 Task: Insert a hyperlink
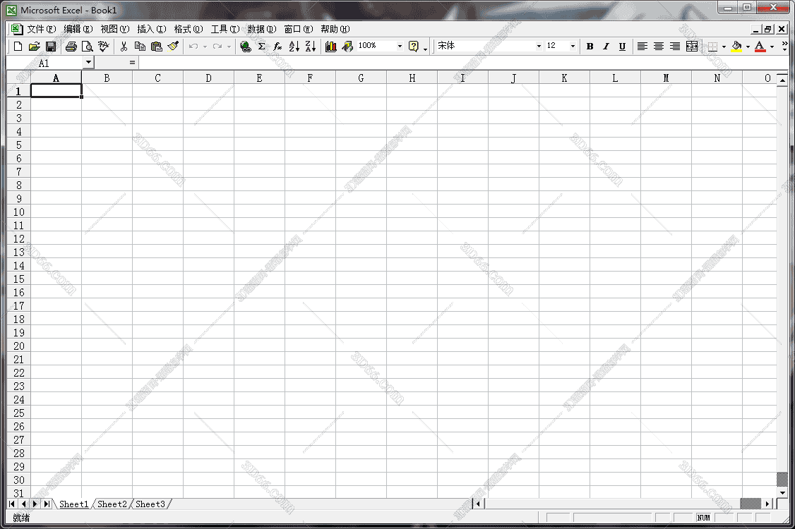pos(246,46)
